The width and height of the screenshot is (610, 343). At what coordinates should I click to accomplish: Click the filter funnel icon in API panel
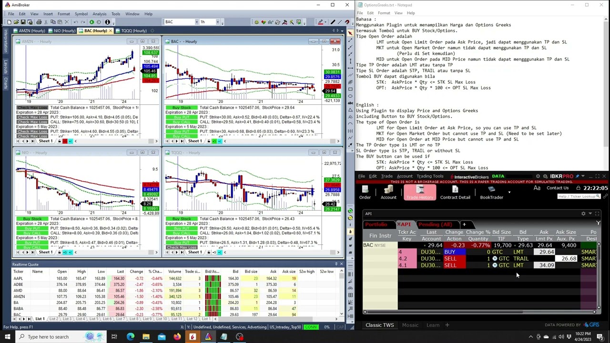(598, 222)
